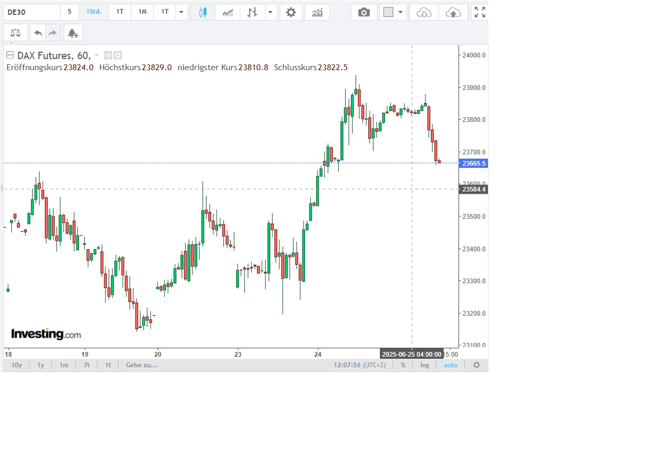665x449 pixels.
Task: Click the load chart layout cloud icon
Action: (x=424, y=12)
